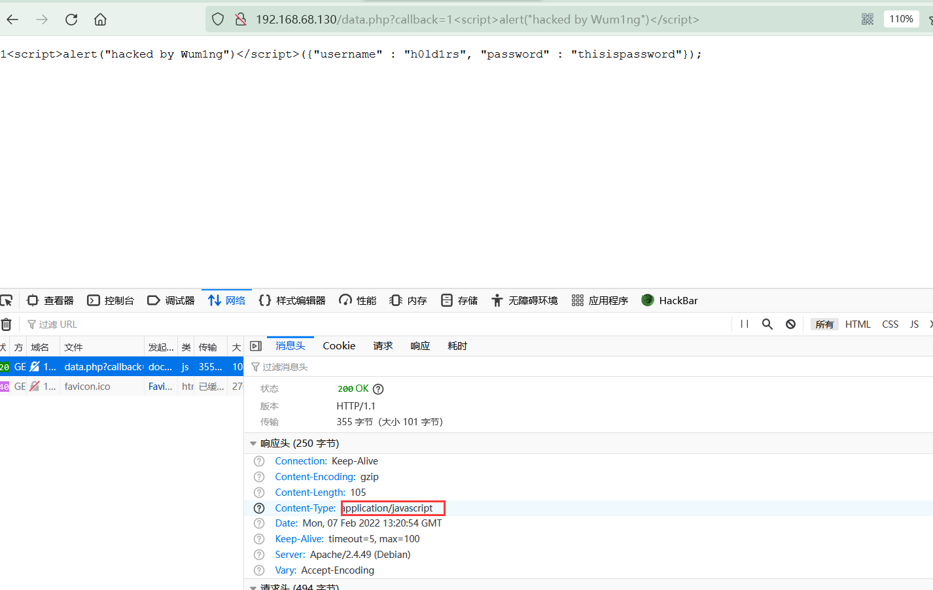Viewport: 933px width, 590px height.
Task: Select the application/javascript Content-Type value
Action: [x=387, y=508]
